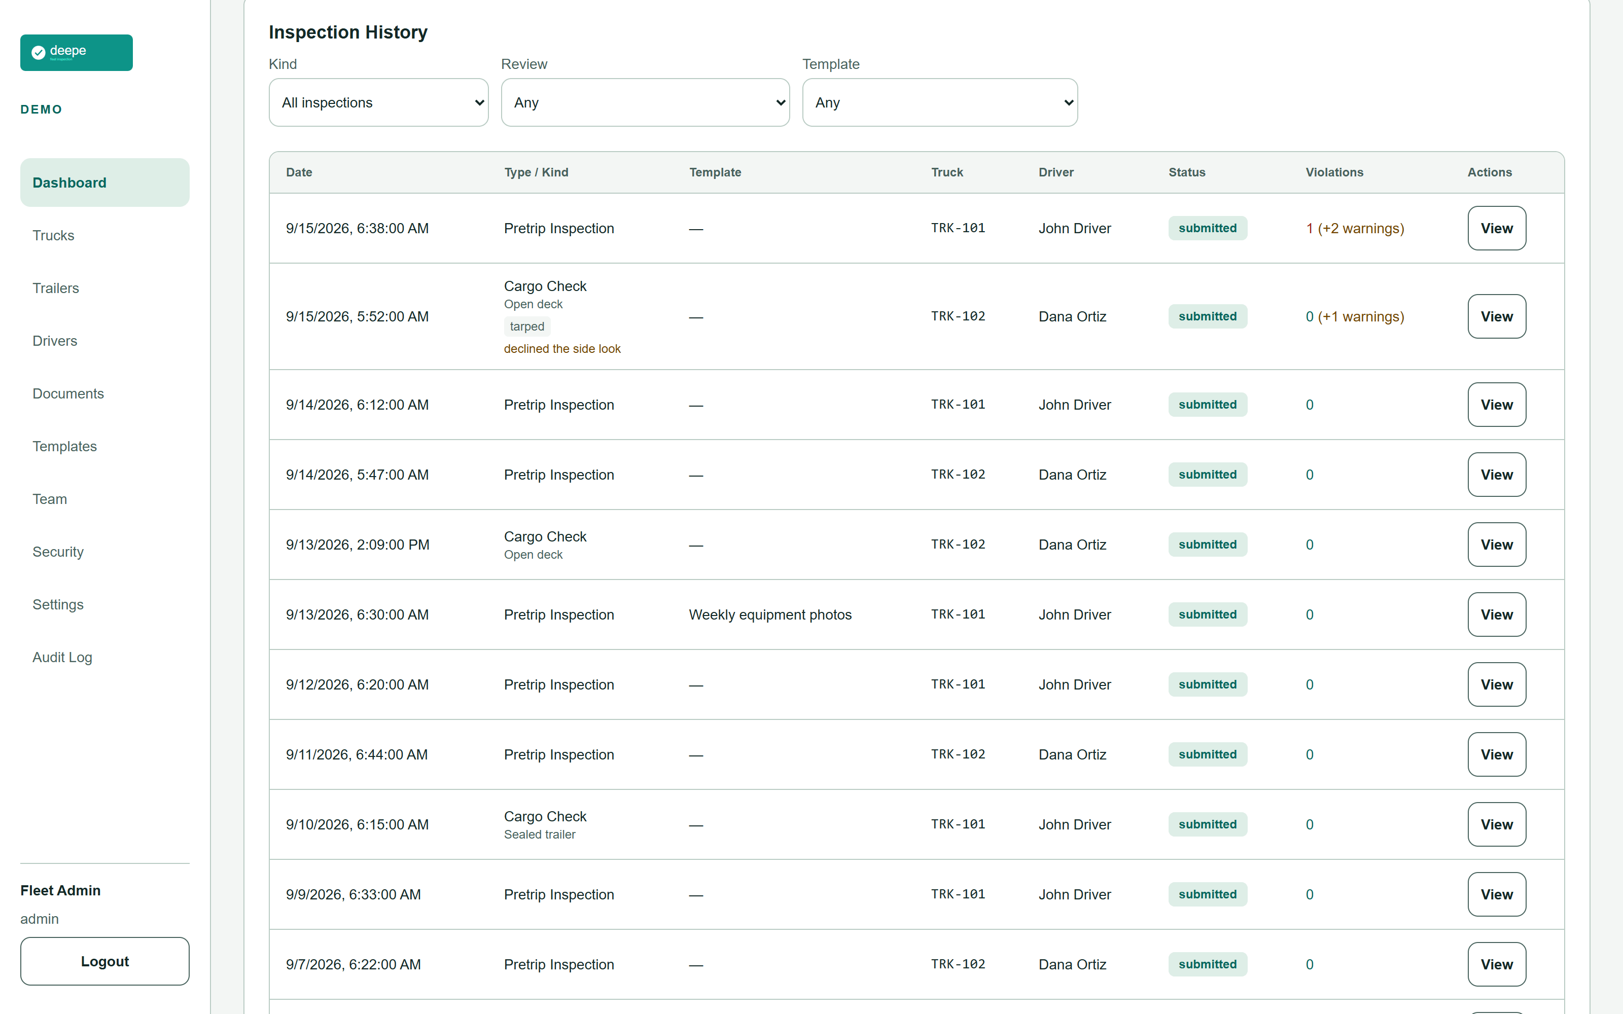Go to Dashboard in sidebar
The height and width of the screenshot is (1014, 1623).
(x=104, y=183)
